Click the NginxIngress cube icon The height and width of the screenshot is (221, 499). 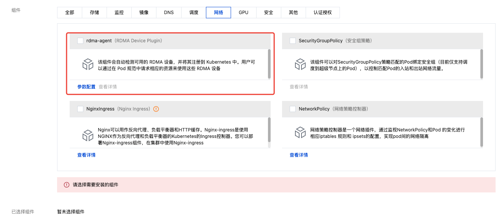point(88,135)
